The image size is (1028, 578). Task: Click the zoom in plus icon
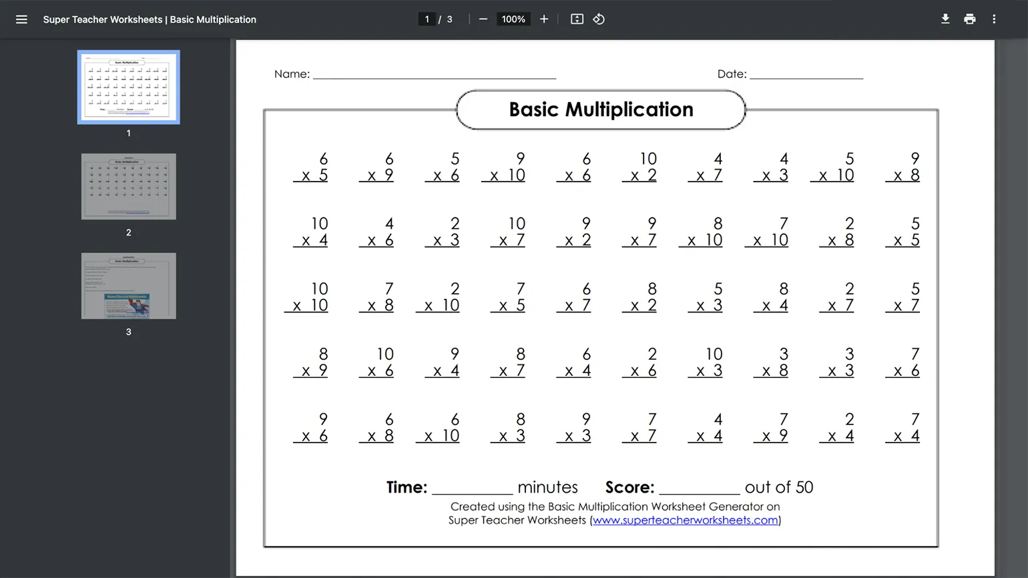(x=544, y=19)
